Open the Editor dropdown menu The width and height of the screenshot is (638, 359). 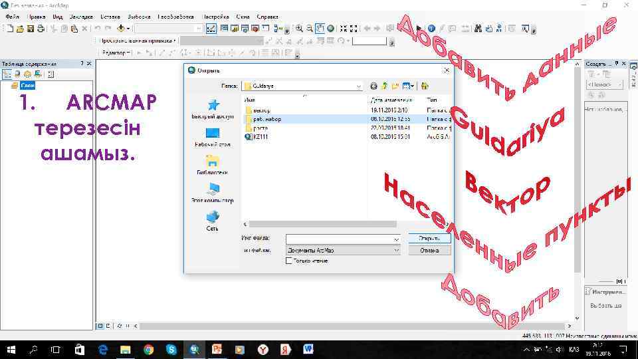pyautogui.click(x=116, y=53)
